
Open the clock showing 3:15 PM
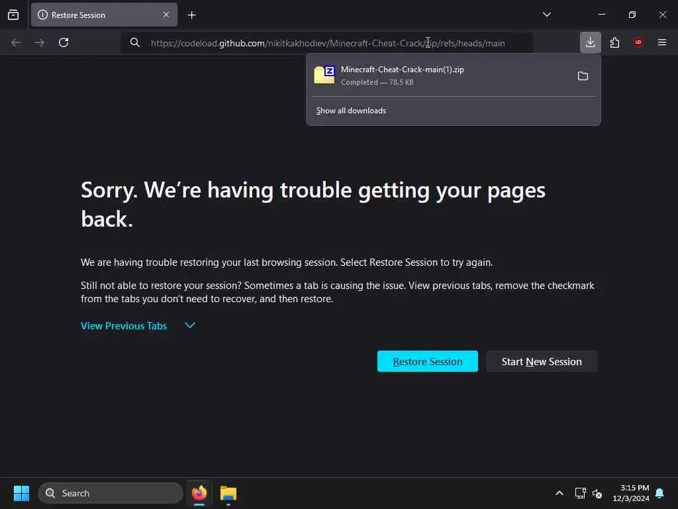(x=631, y=493)
